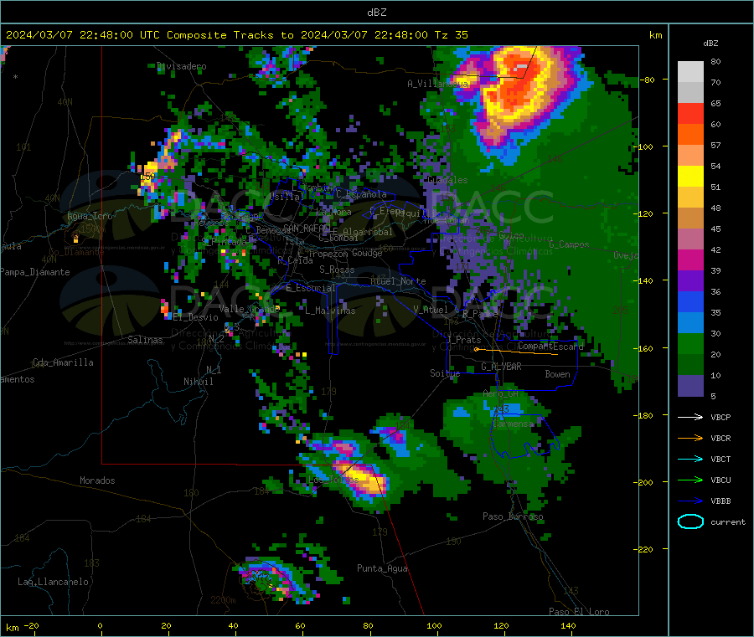Click the '140' tick on the bottom axis
Image resolution: width=754 pixels, height=637 pixels.
[x=568, y=625]
